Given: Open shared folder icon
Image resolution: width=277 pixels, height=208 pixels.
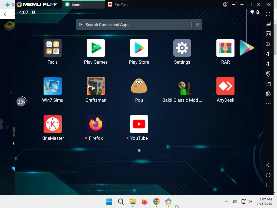Looking at the screenshot, I should pyautogui.click(x=268, y=84).
